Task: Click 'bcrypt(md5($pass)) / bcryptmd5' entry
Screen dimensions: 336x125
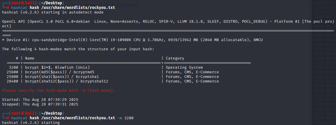Action: 60,72
